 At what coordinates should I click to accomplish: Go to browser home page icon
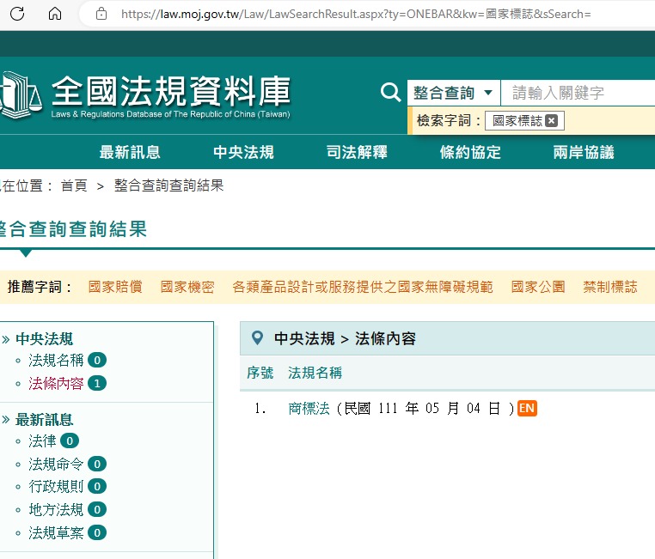(55, 14)
